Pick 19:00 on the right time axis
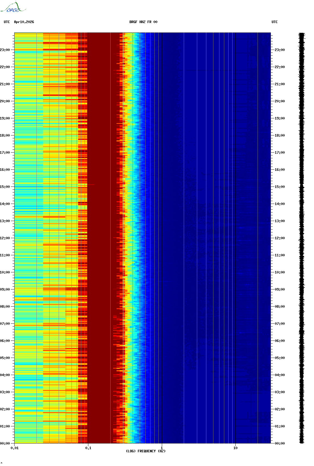This screenshot has height=466, width=314. pyautogui.click(x=280, y=118)
